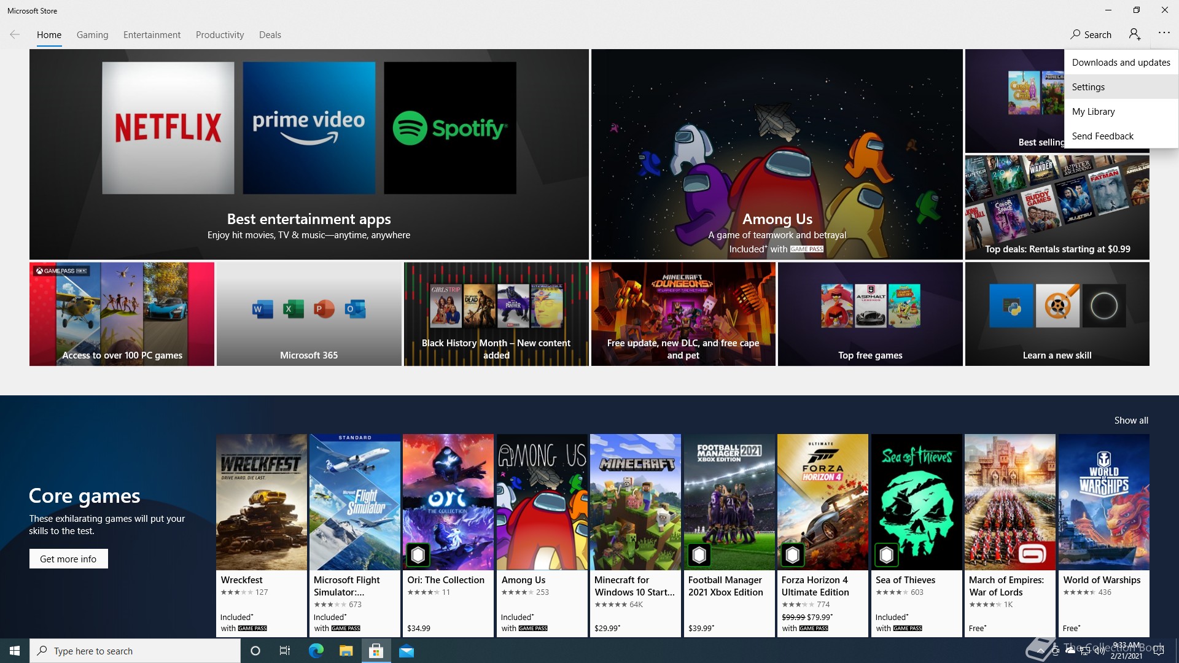Click the network tray icon

point(1084,651)
